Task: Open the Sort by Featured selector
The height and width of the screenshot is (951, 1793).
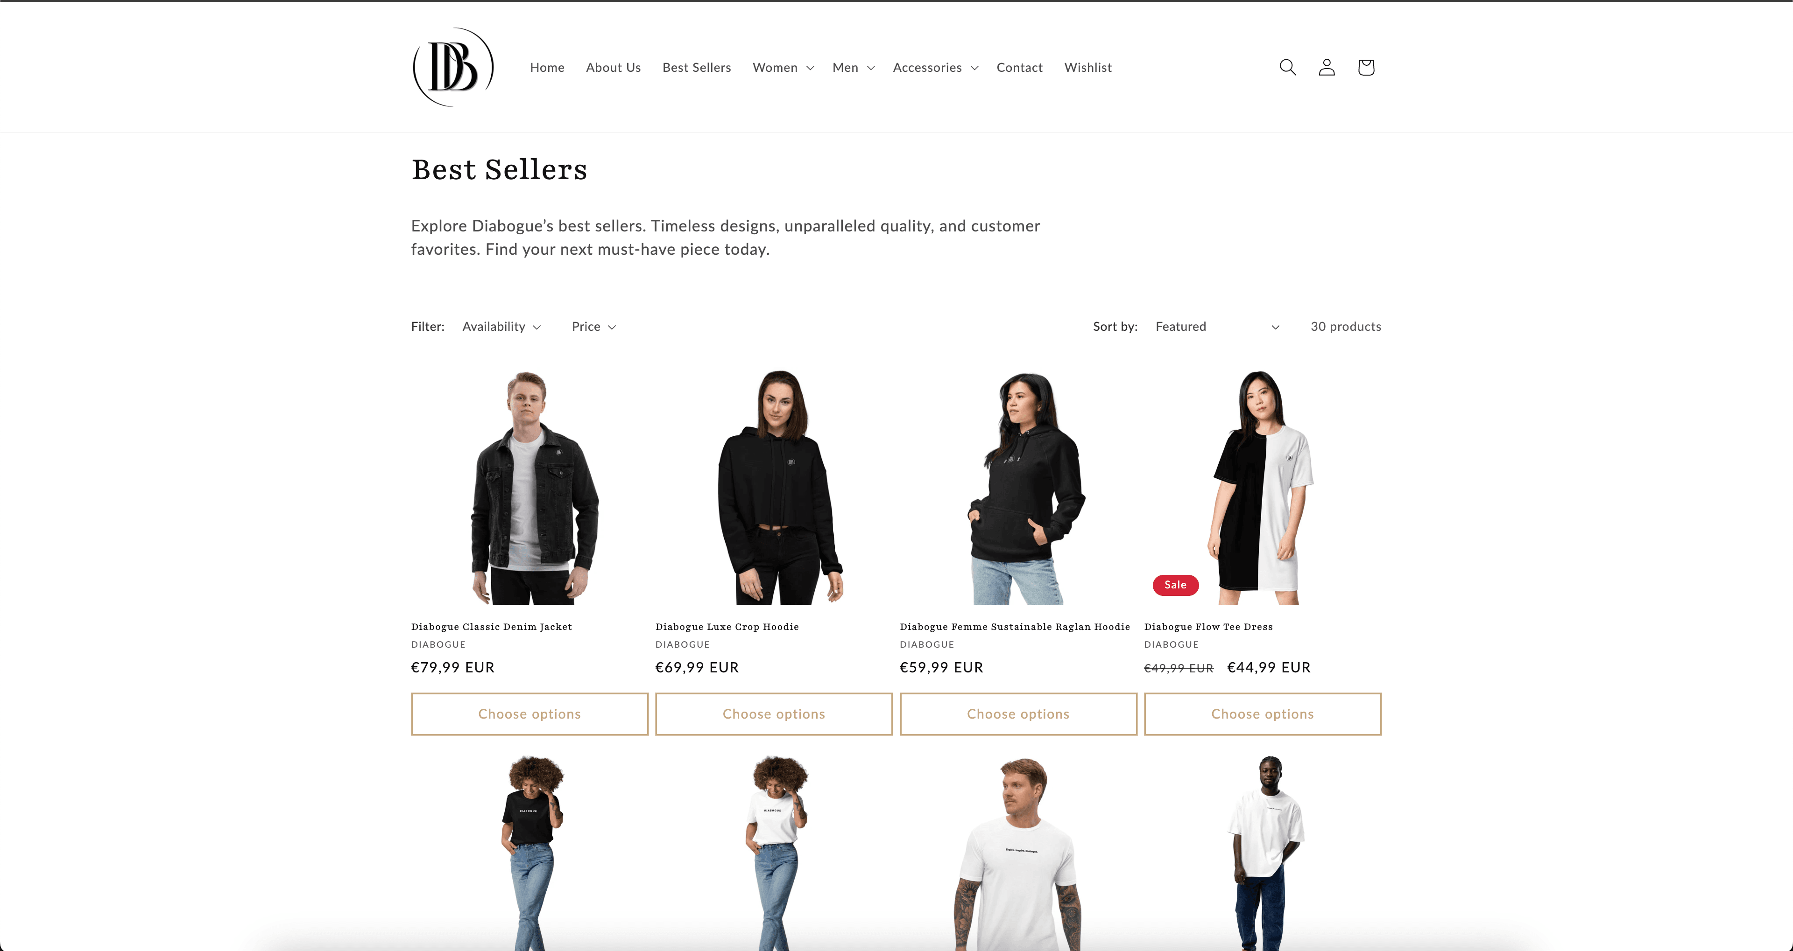Action: [1217, 326]
